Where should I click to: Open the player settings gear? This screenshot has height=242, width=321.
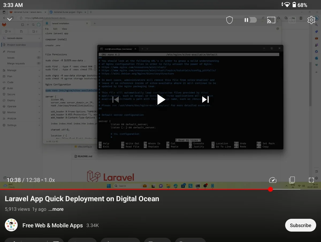(311, 20)
